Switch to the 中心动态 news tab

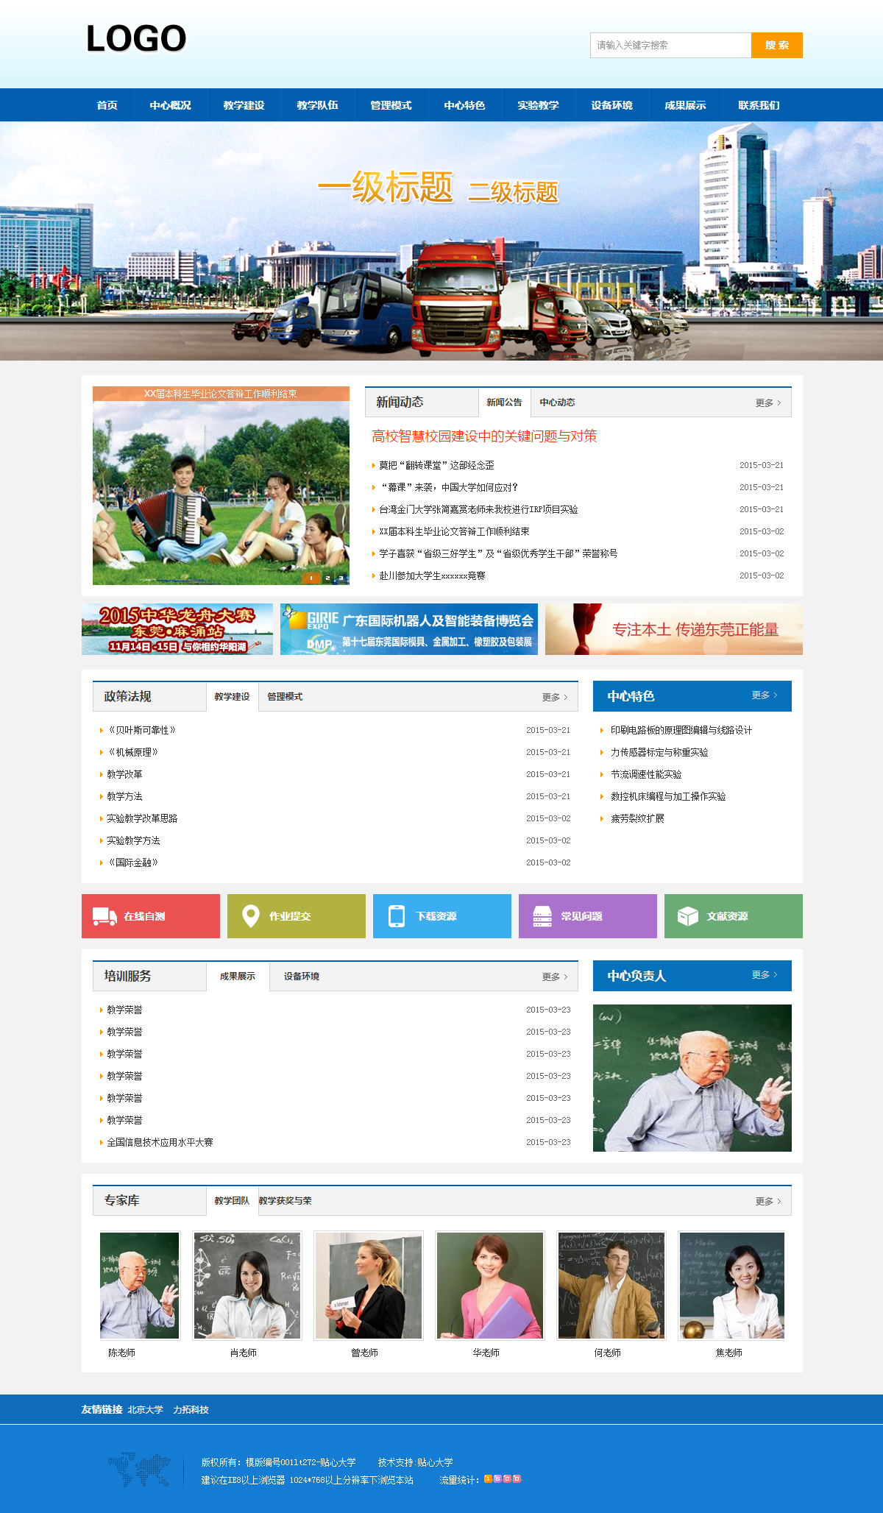(x=557, y=403)
